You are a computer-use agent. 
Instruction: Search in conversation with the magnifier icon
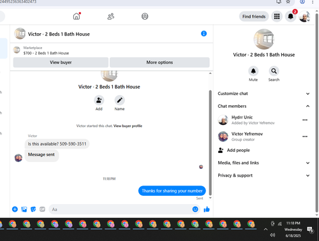pos(274,71)
